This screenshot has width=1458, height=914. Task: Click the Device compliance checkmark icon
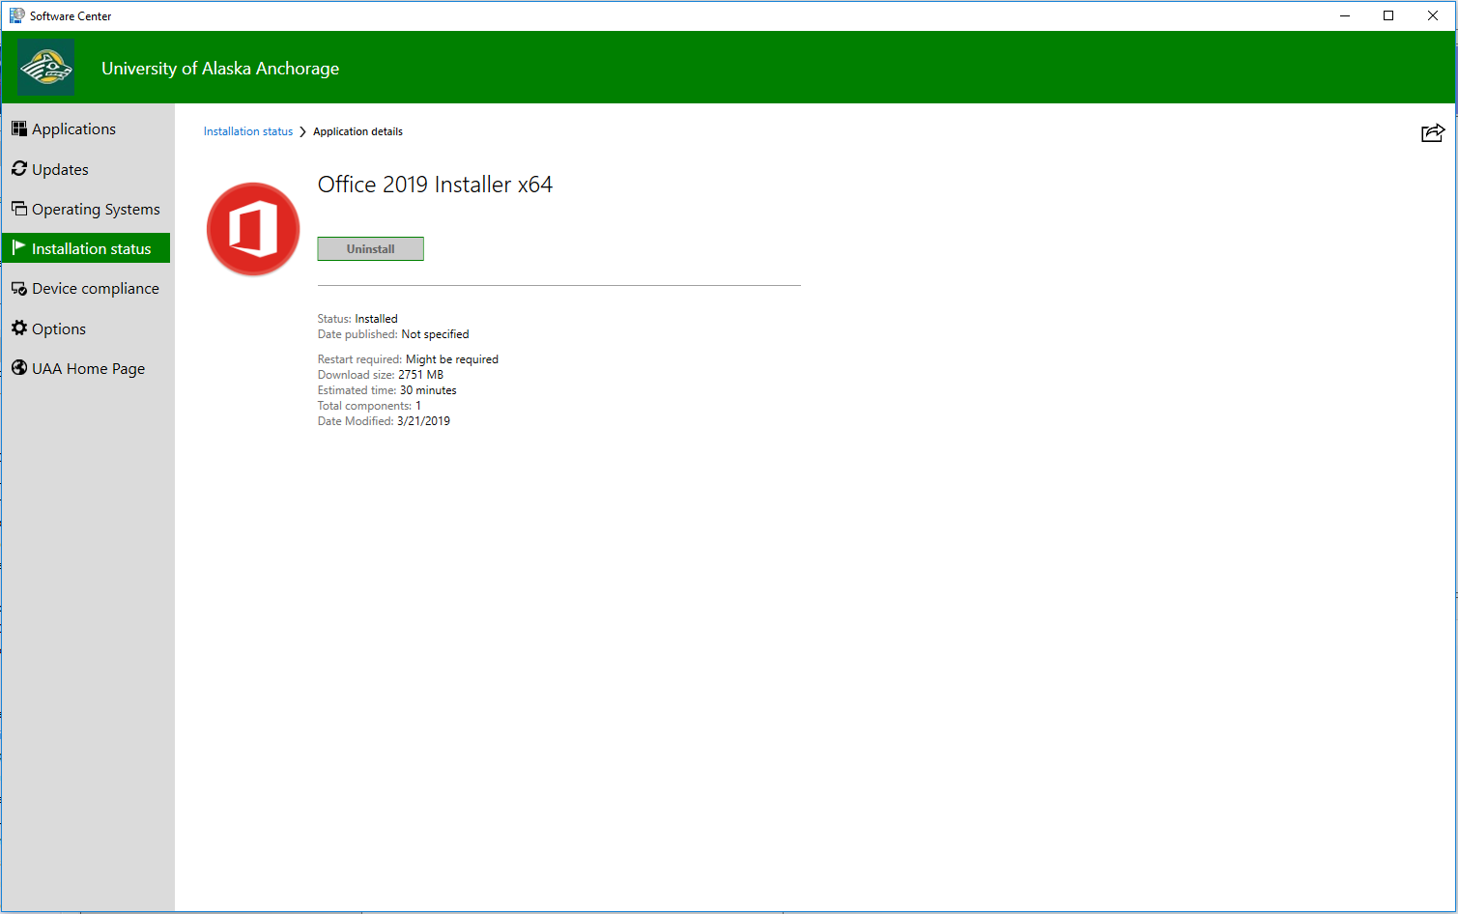pyautogui.click(x=19, y=289)
